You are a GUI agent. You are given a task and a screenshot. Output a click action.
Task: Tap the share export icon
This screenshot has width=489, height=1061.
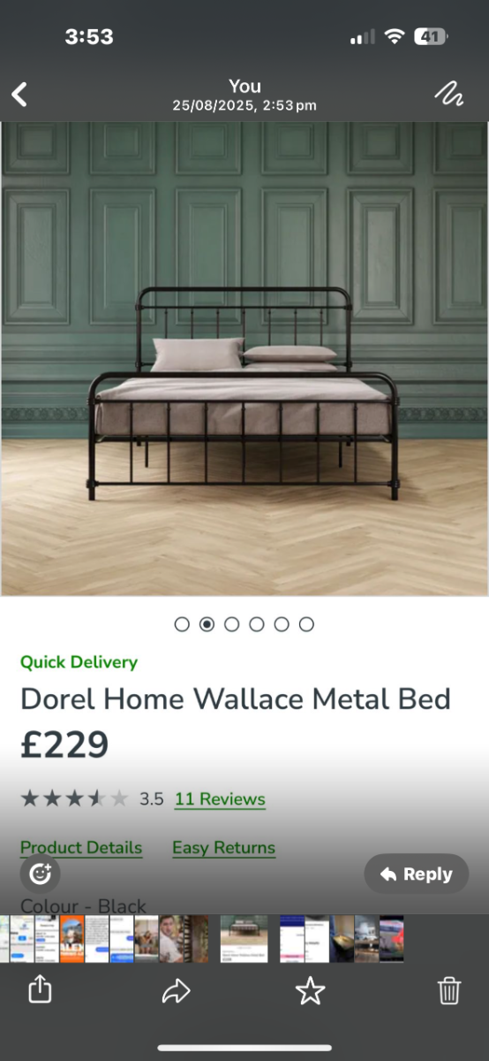click(x=40, y=990)
